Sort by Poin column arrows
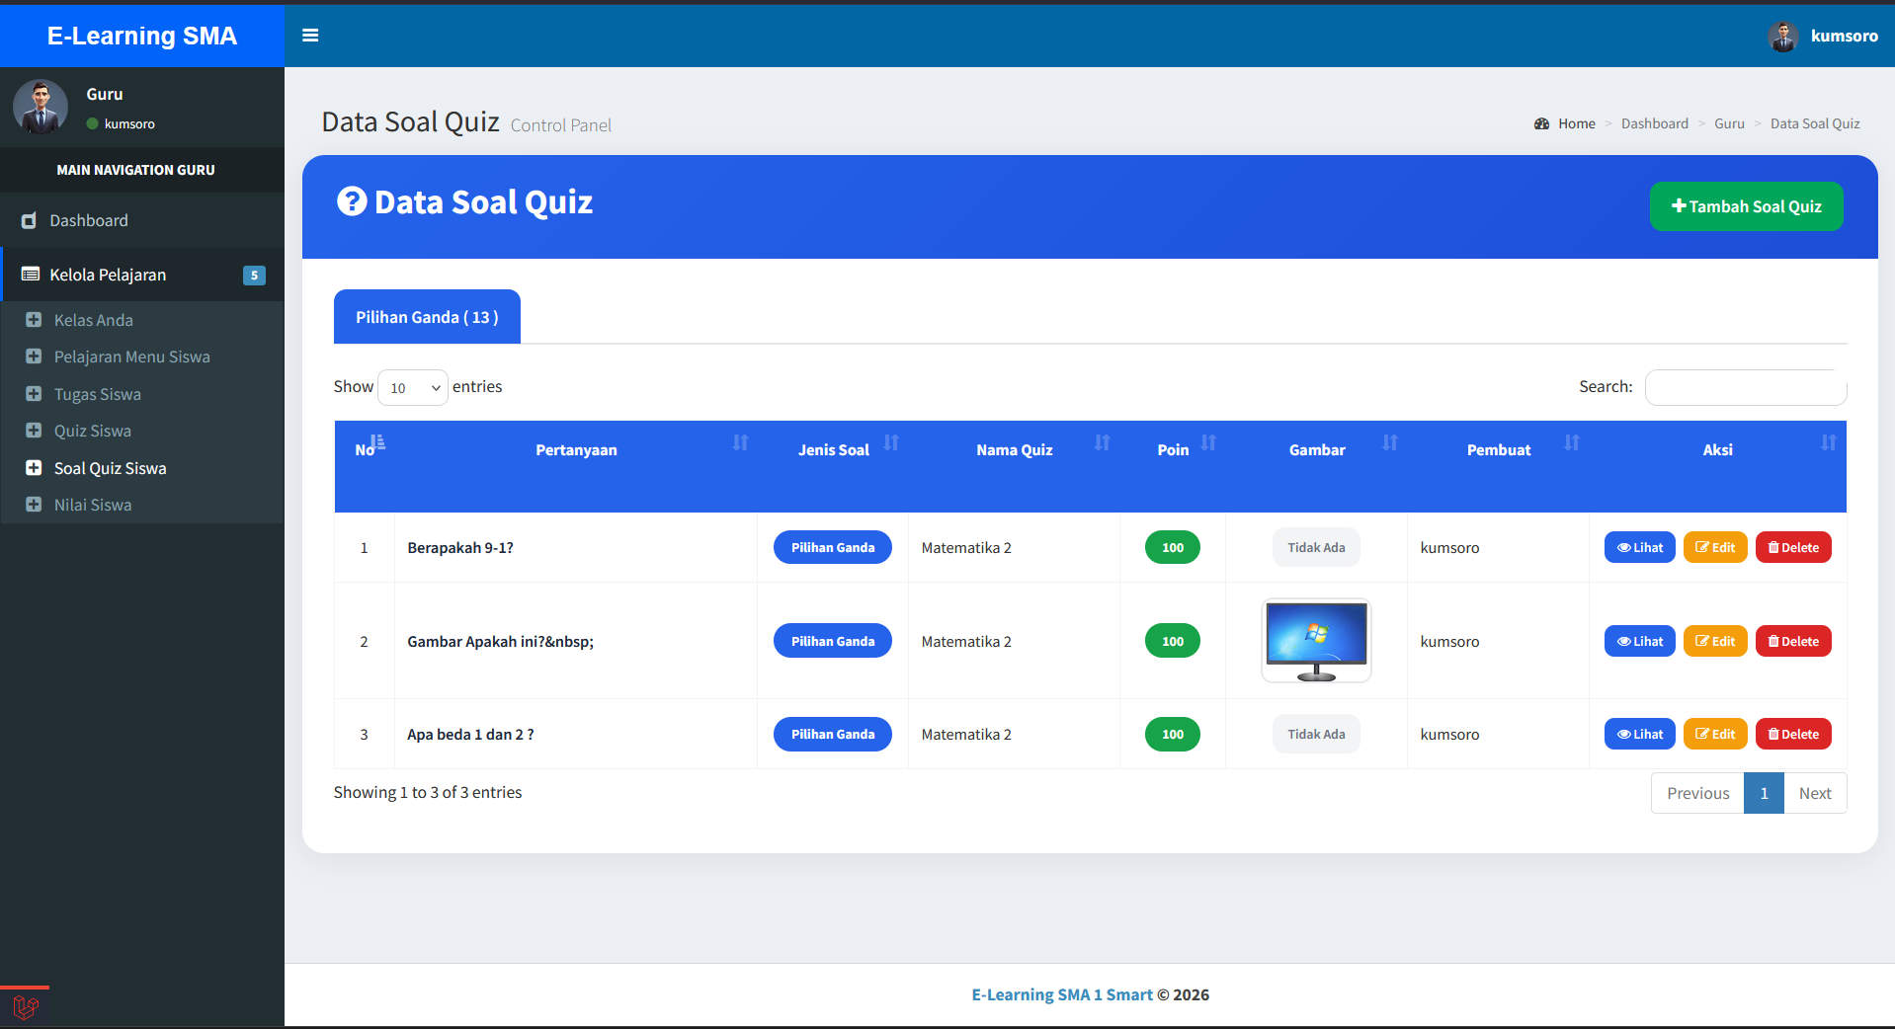This screenshot has height=1029, width=1895. pyautogui.click(x=1208, y=442)
